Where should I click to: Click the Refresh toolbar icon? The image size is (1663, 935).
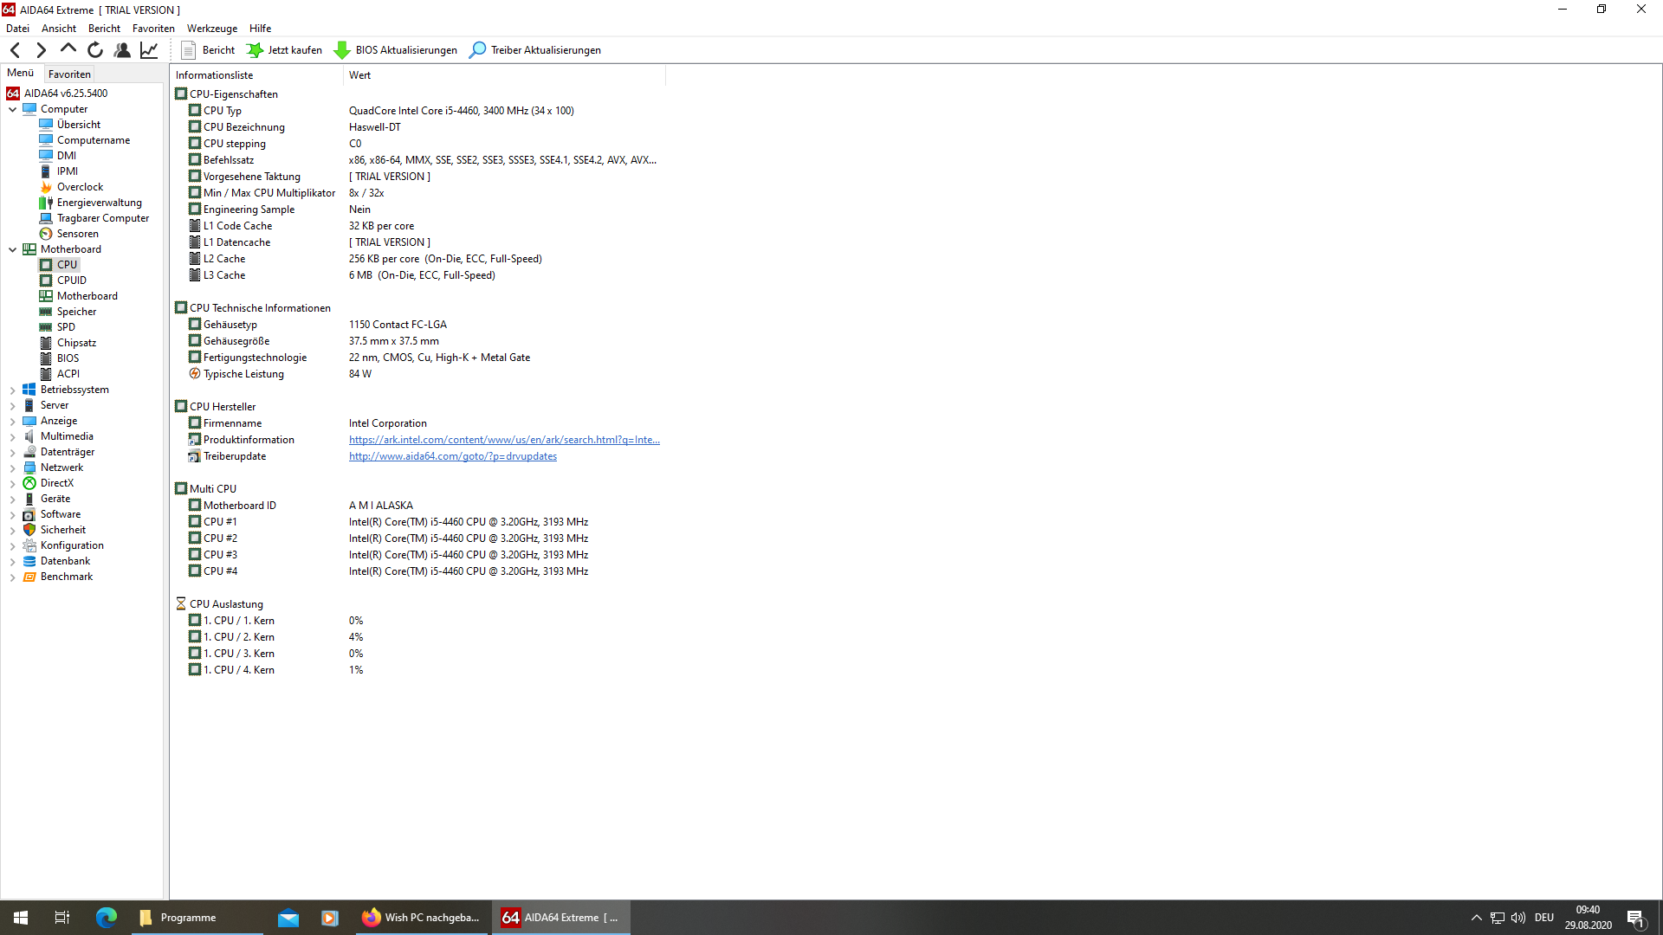click(x=95, y=50)
